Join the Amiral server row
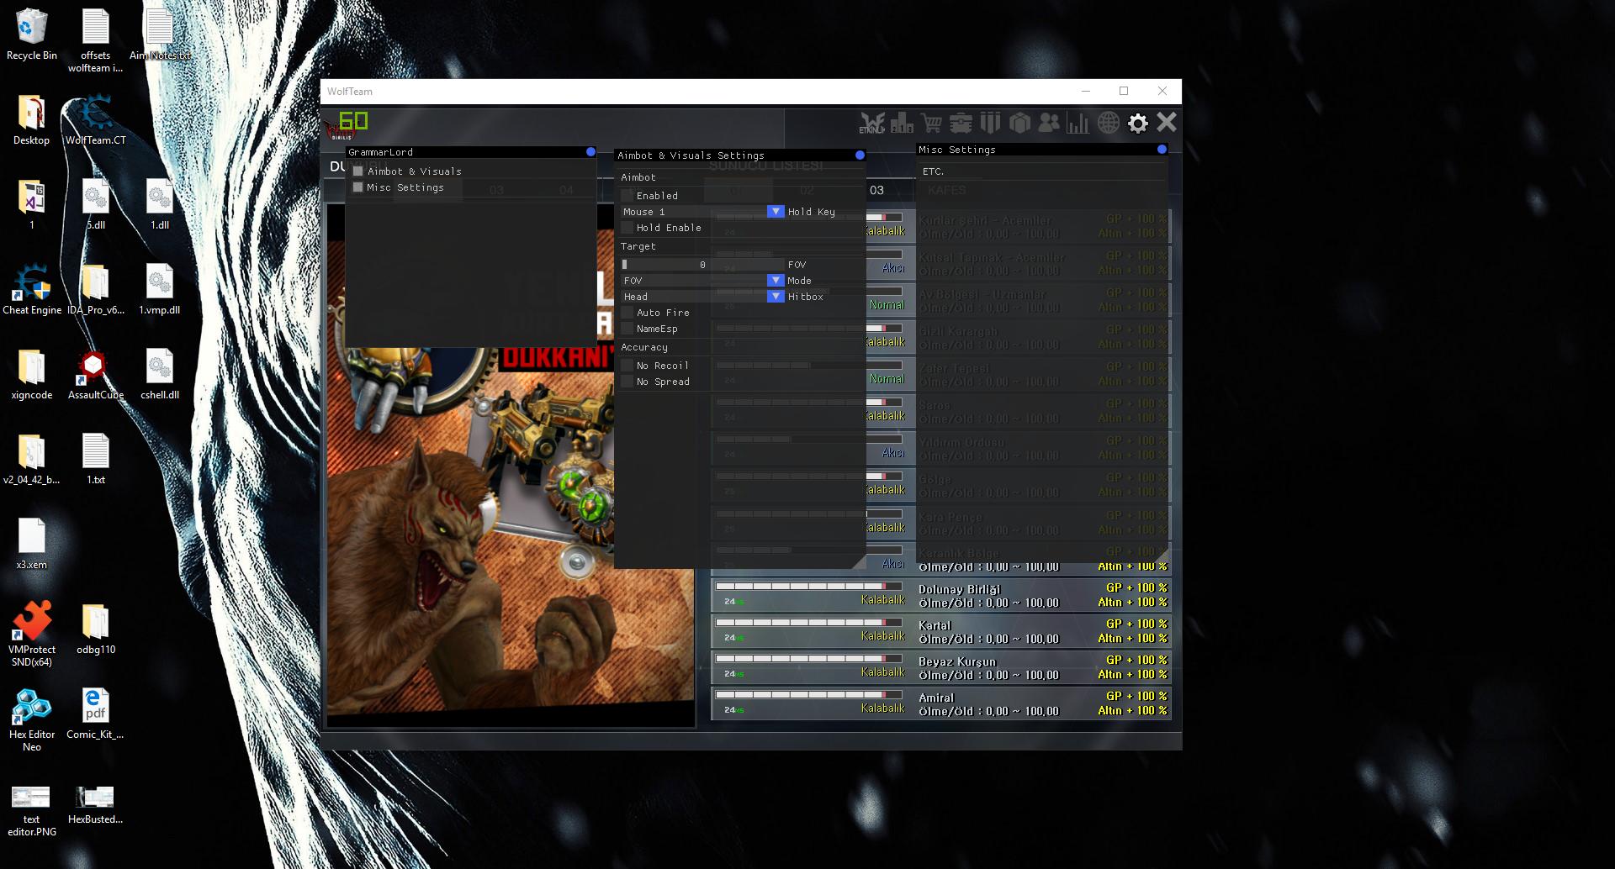The image size is (1615, 869). tap(941, 703)
